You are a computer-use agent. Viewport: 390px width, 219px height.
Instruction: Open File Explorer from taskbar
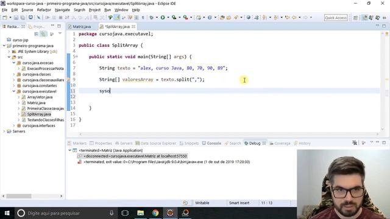[140, 213]
